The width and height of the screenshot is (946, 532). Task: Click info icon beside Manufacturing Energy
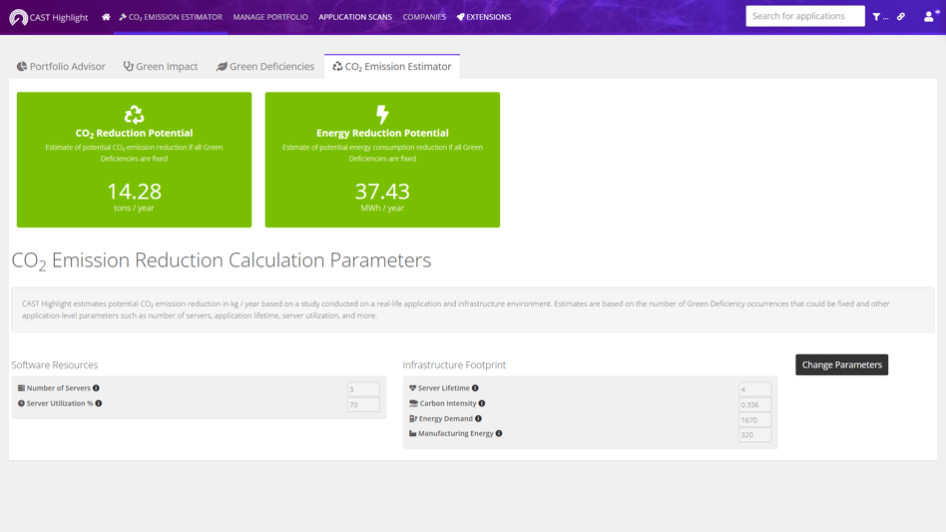pyautogui.click(x=499, y=434)
